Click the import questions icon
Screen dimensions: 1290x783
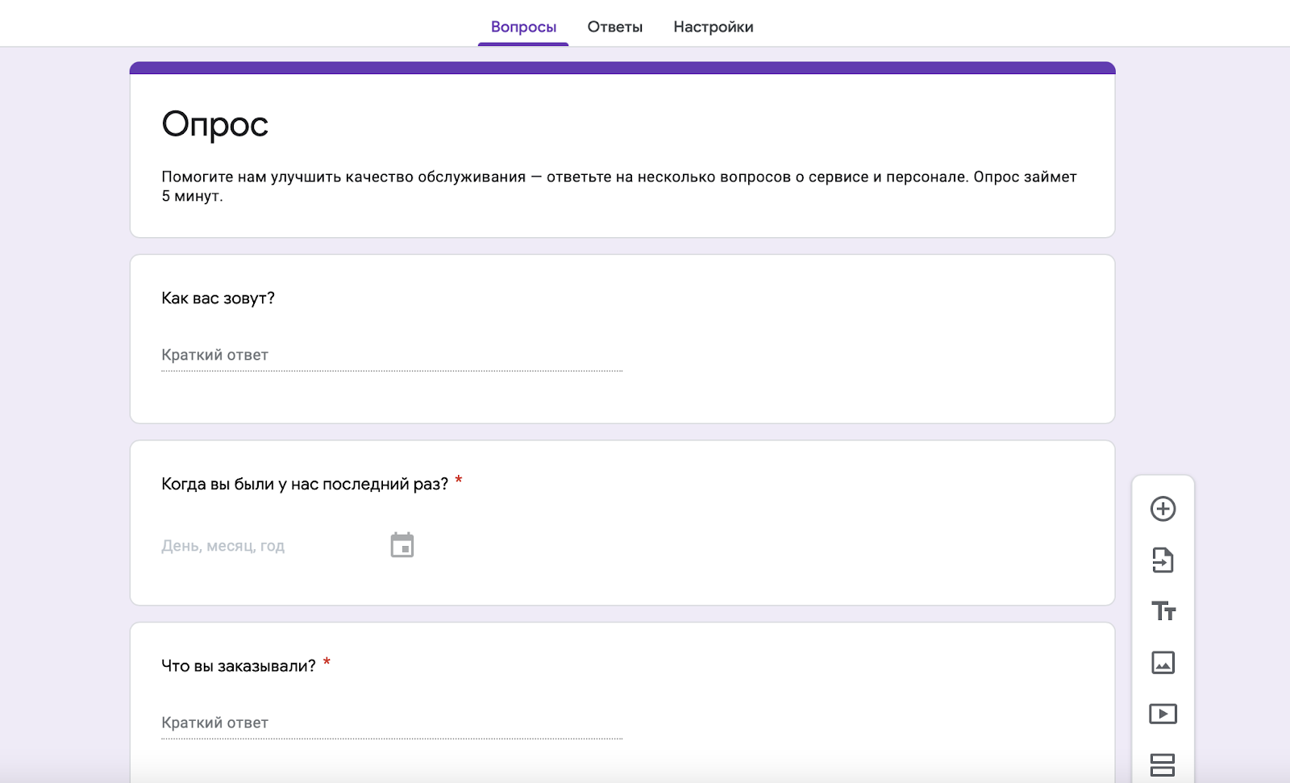pyautogui.click(x=1163, y=560)
